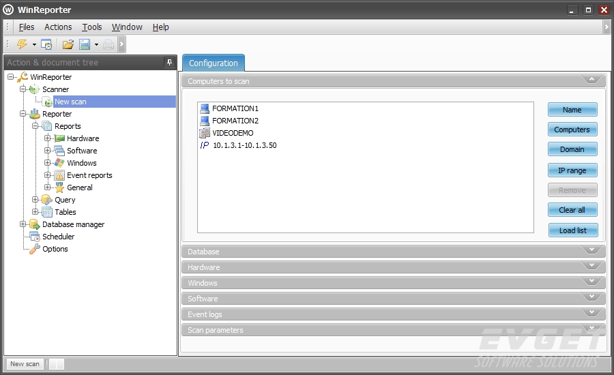This screenshot has width=614, height=375.
Task: Collapse the Computers to scan section
Action: (x=591, y=80)
